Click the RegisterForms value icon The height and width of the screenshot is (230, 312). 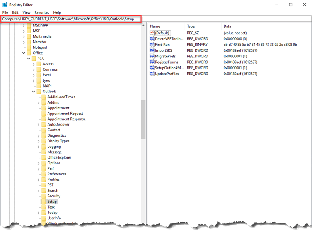152,62
